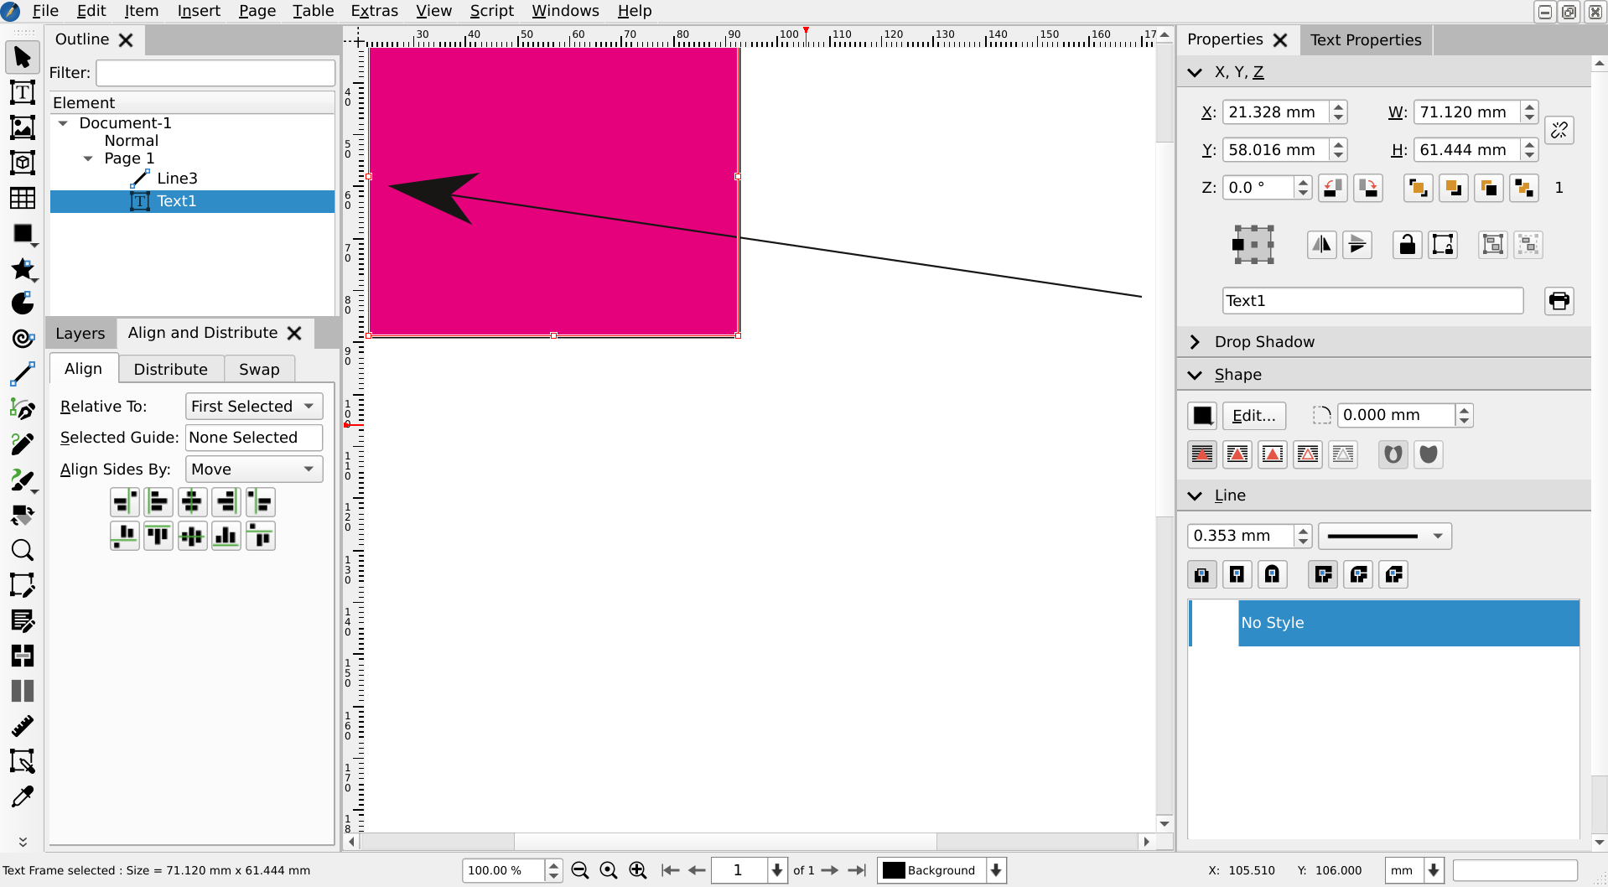Activate the Line drawing tool
Image resolution: width=1608 pixels, height=887 pixels.
(x=23, y=374)
